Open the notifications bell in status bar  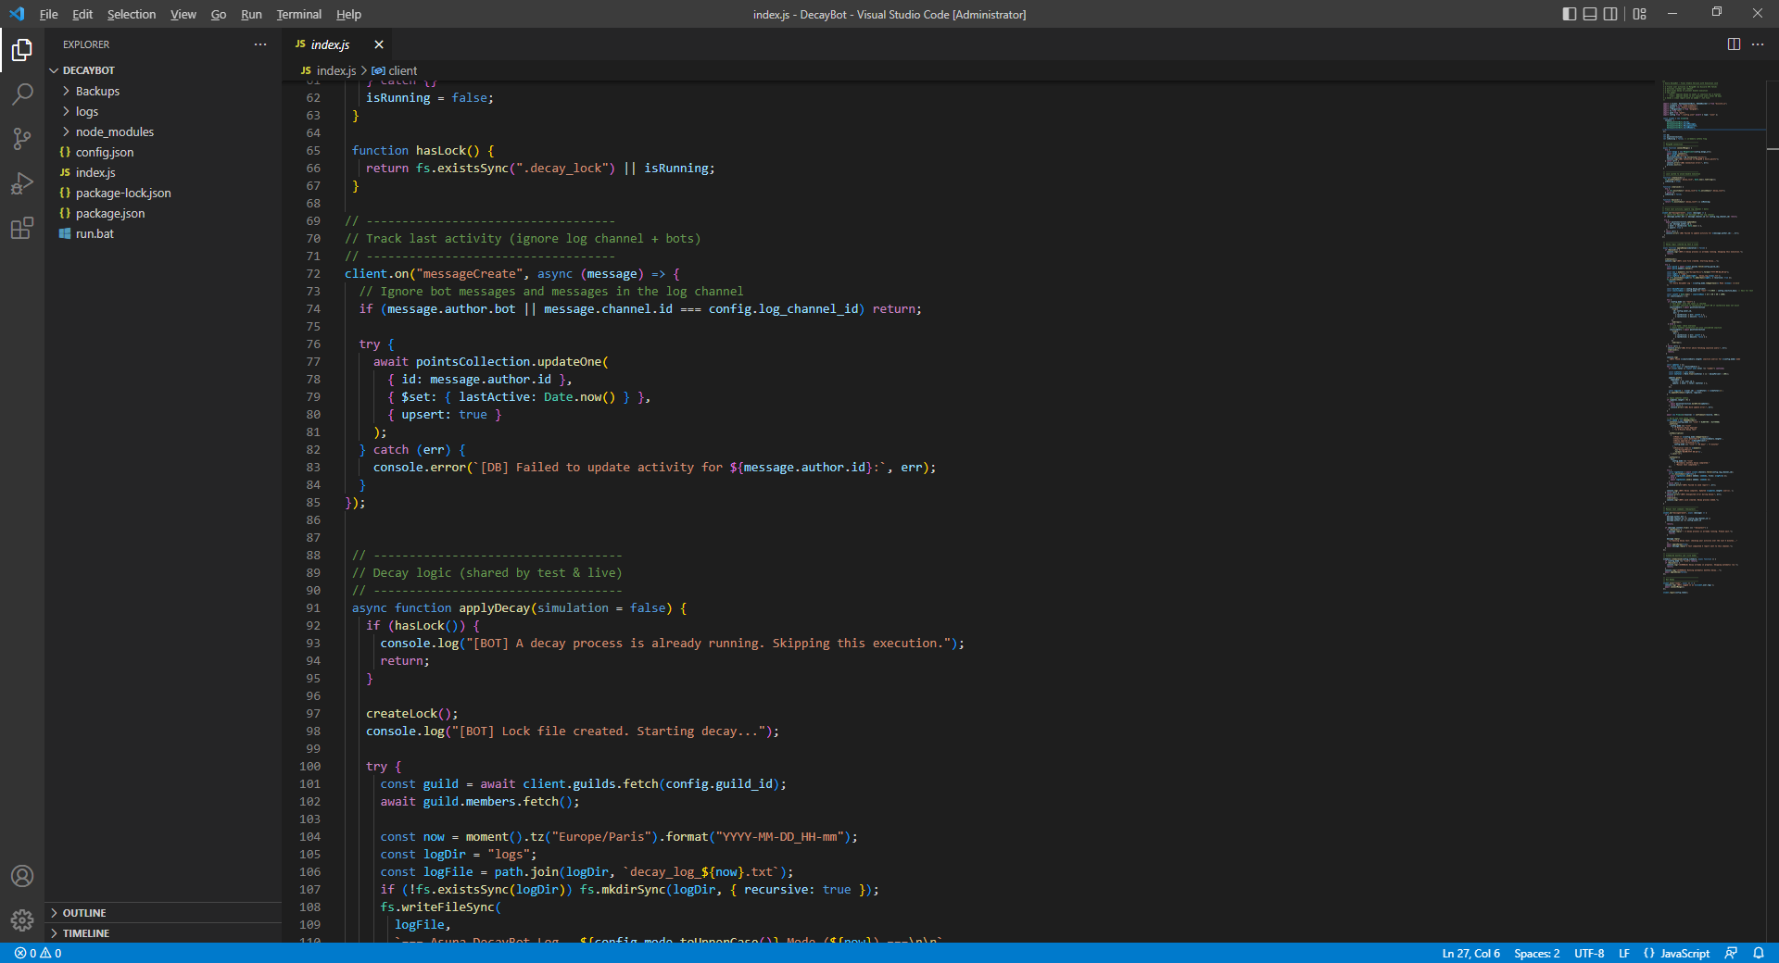pyautogui.click(x=1759, y=953)
